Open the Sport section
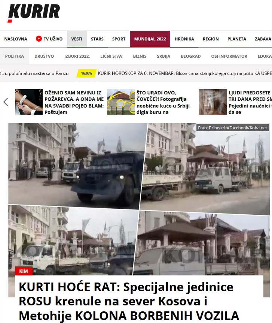This screenshot has width=272, height=323. (x=119, y=39)
